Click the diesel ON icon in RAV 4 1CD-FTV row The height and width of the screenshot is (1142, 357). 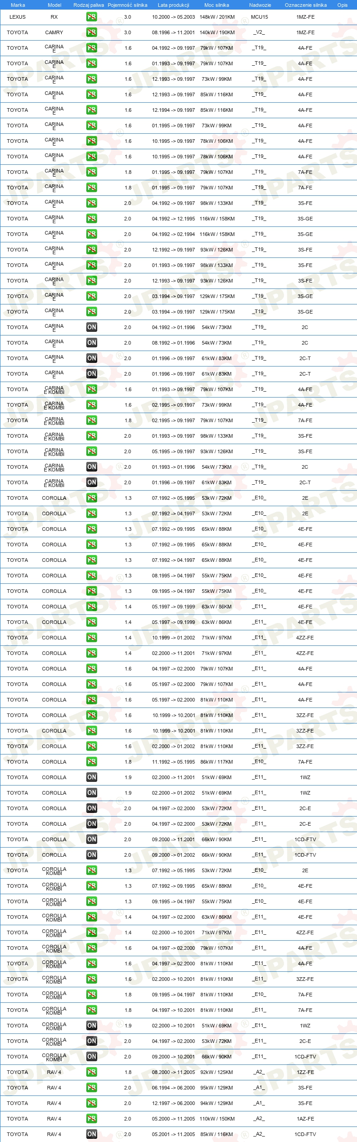pyautogui.click(x=91, y=1134)
